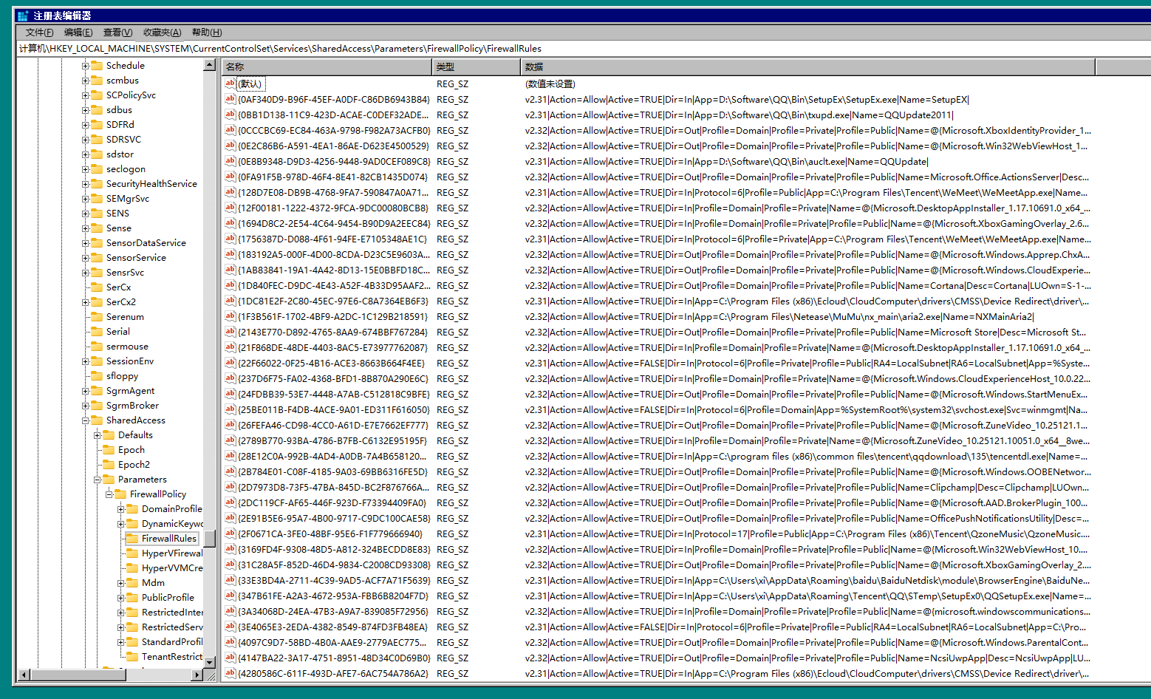
Task: Select the Defaults tree key
Action: coord(135,435)
